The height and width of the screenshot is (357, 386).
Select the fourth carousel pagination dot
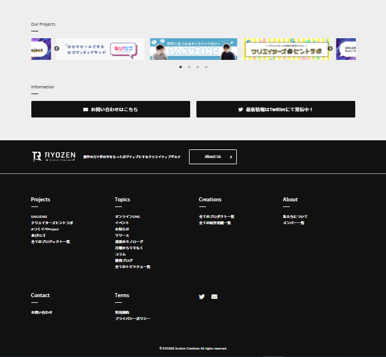[x=206, y=67]
